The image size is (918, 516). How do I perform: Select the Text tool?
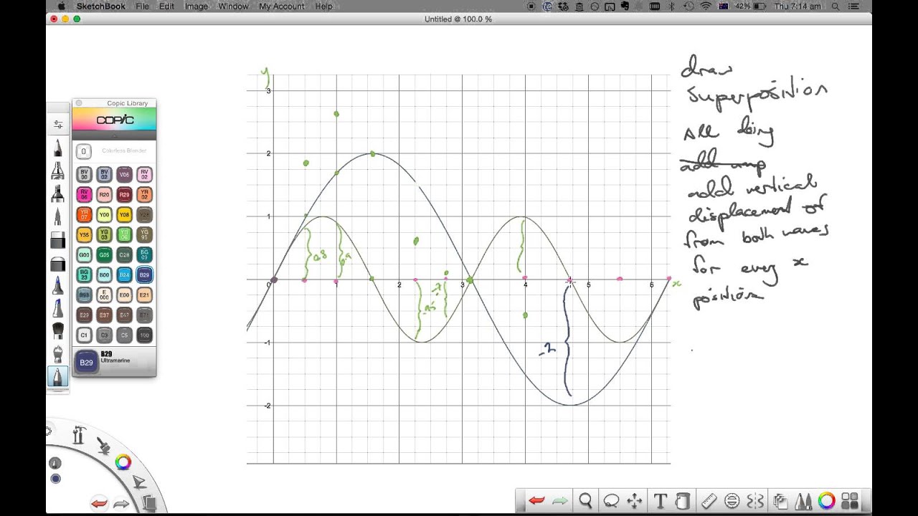661,501
